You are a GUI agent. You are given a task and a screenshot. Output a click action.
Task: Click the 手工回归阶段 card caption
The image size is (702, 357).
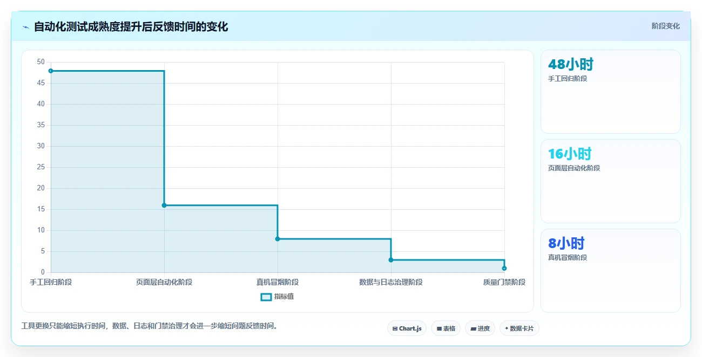[568, 79]
